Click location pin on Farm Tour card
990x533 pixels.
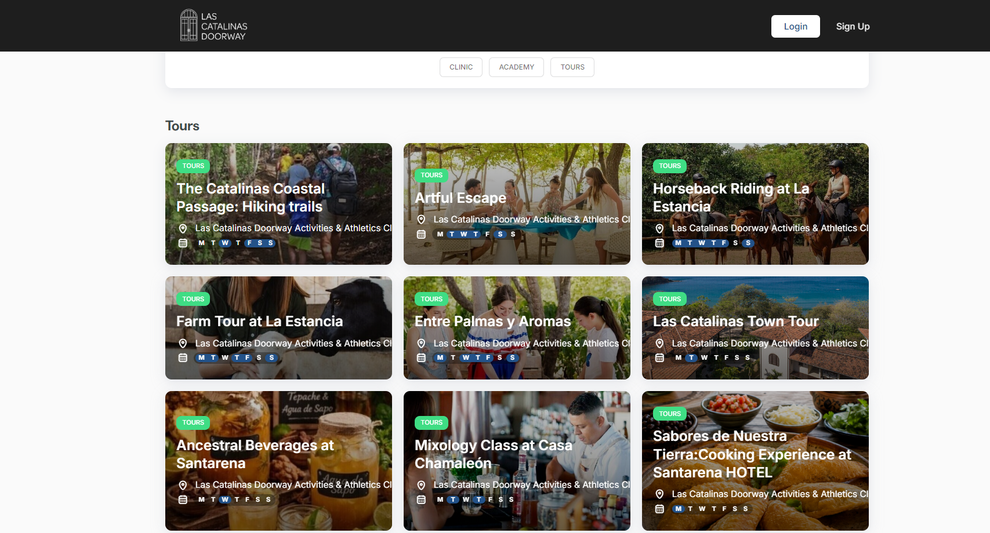coord(183,344)
